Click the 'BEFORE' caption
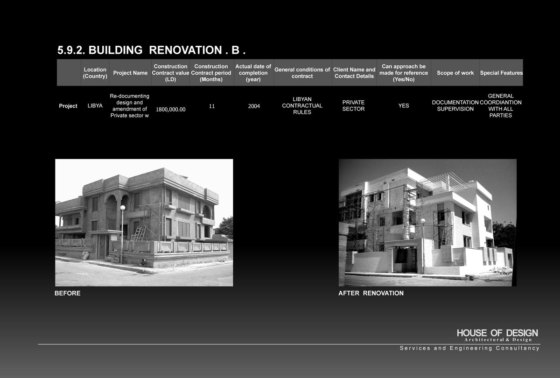 click(x=68, y=293)
